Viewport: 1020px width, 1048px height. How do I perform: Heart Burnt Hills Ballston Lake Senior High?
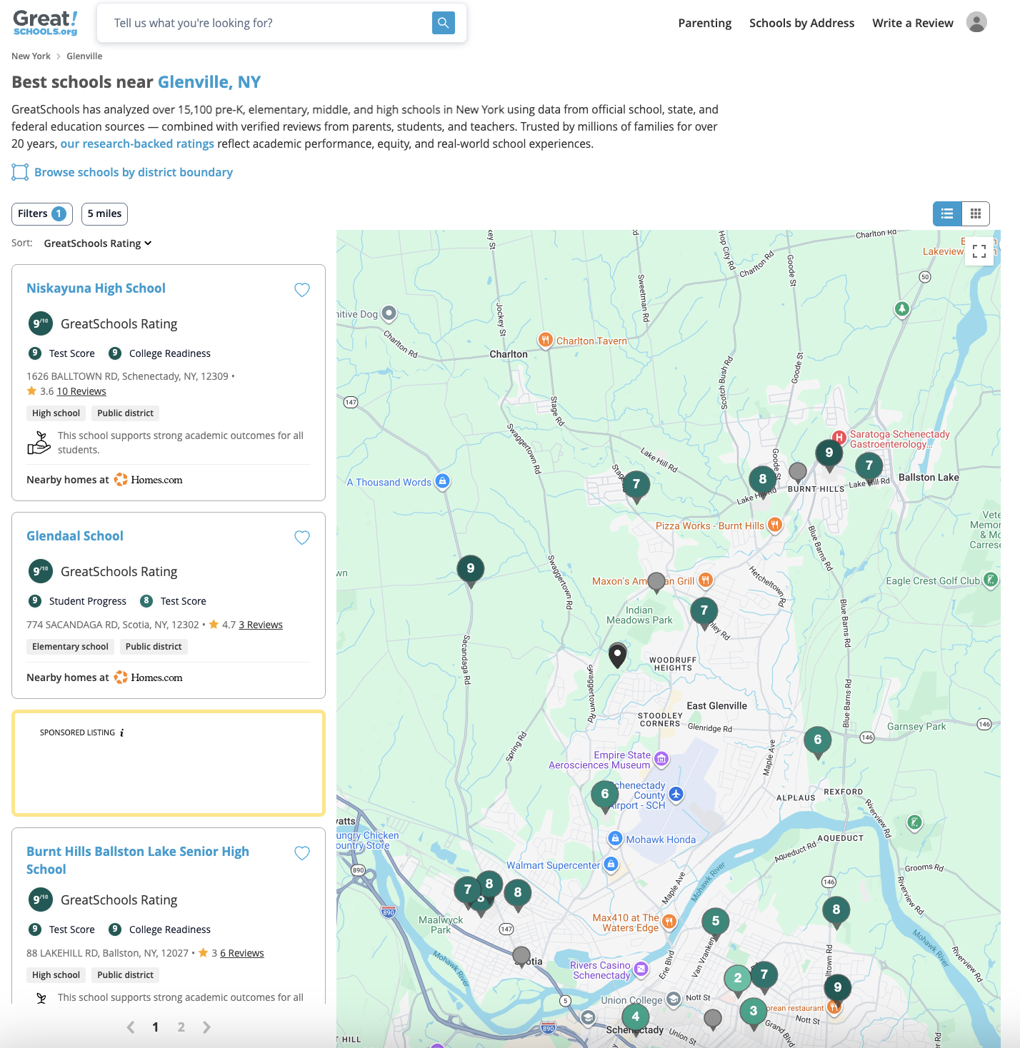point(302,852)
